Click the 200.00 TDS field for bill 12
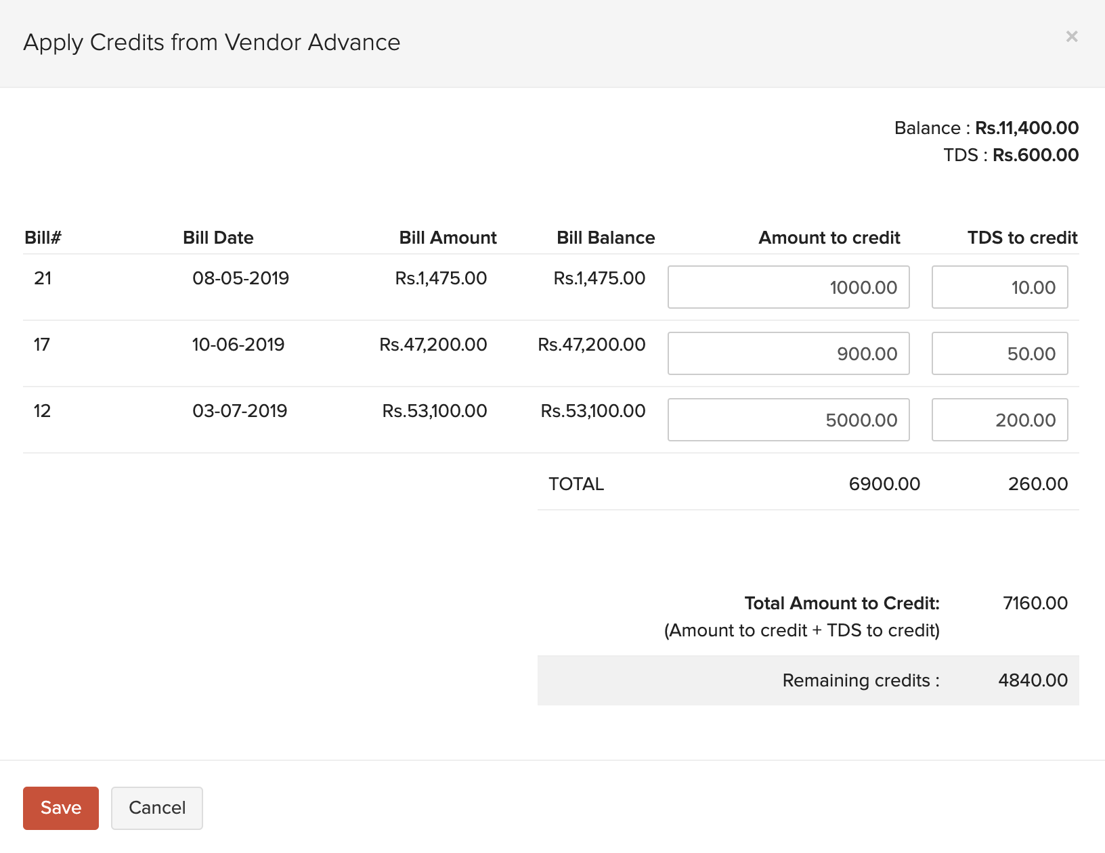Screen dimensions: 1105x853 coord(999,420)
